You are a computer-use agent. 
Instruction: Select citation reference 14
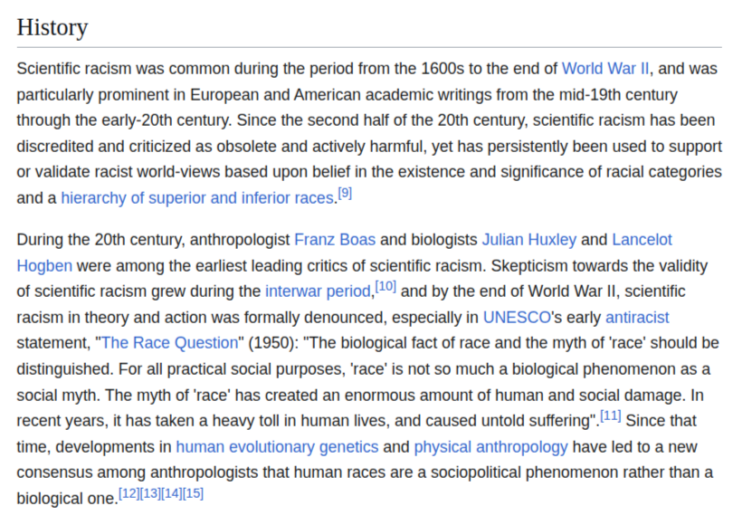pyautogui.click(x=171, y=493)
